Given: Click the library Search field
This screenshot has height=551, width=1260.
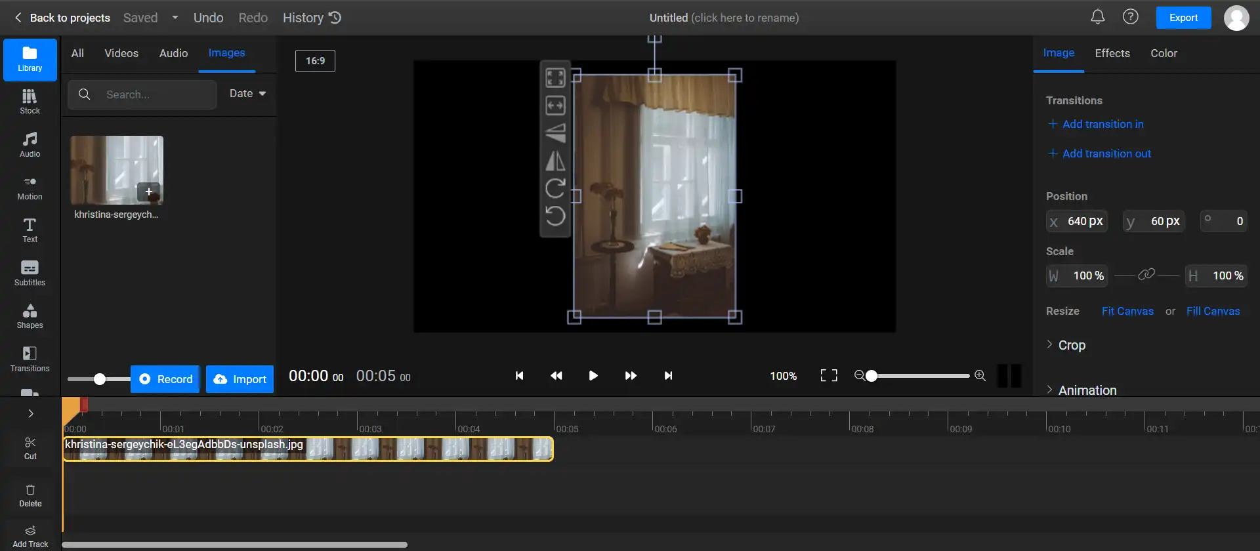Looking at the screenshot, I should click(x=142, y=94).
